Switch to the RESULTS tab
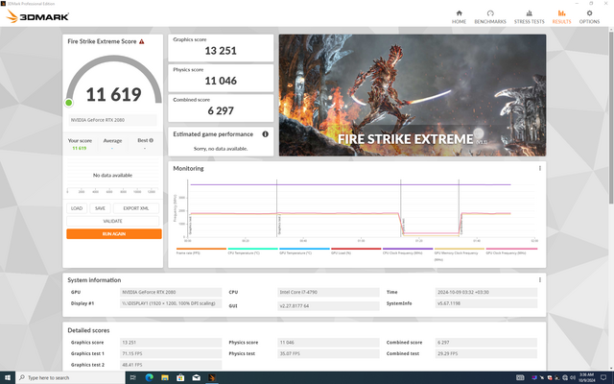Viewport: 614px width, 384px height. click(561, 13)
